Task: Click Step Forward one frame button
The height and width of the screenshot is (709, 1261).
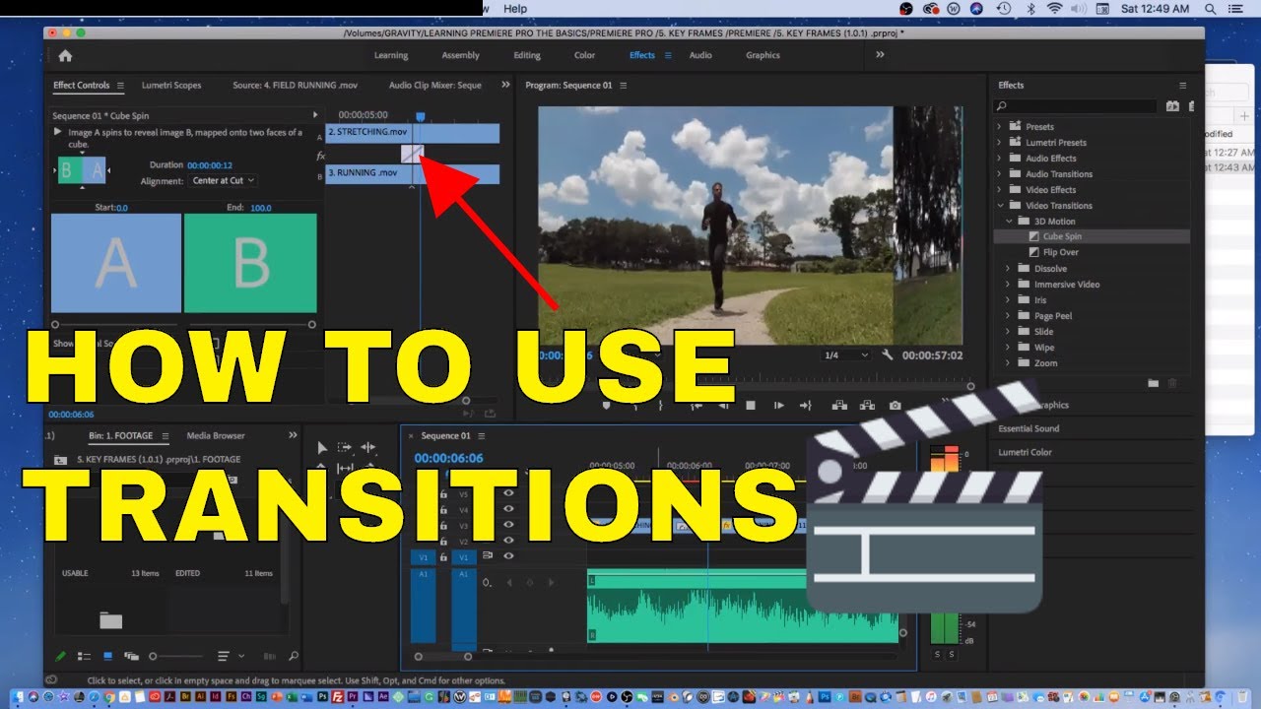Action: pos(778,405)
